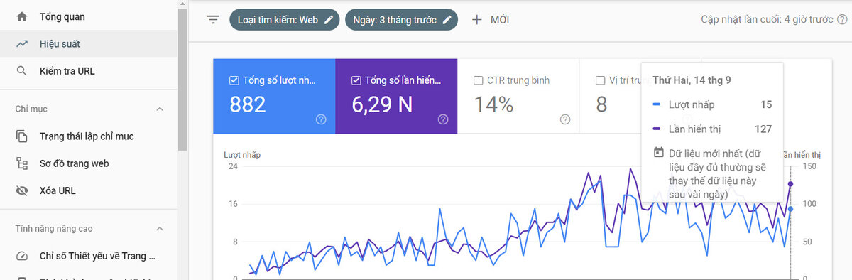Uncheck Tổng số lượt nhấp checkbox
This screenshot has height=280, width=852.
(x=234, y=80)
